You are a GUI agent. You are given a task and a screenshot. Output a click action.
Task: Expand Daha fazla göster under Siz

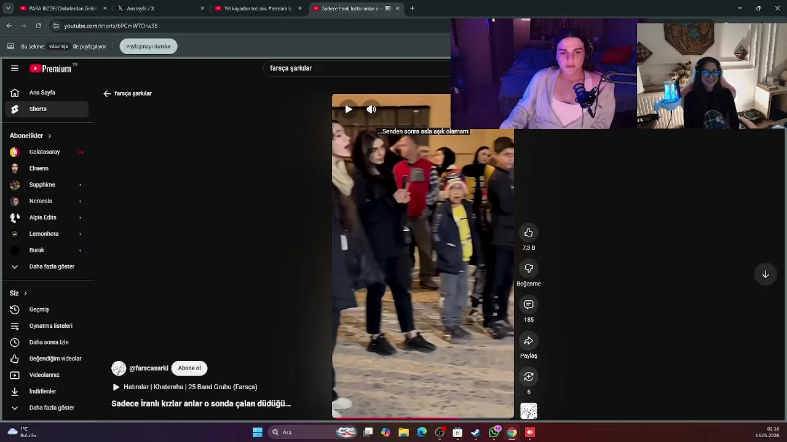(x=47, y=408)
